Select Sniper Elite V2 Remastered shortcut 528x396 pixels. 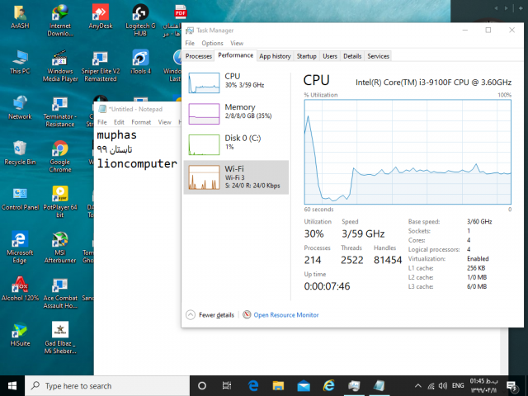pyautogui.click(x=101, y=66)
